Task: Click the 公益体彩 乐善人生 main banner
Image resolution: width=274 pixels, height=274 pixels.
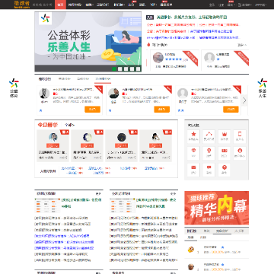Action: pyautogui.click(x=88, y=42)
